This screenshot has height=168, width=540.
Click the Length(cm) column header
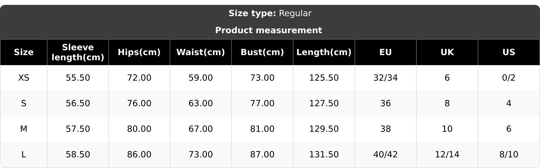[324, 52]
